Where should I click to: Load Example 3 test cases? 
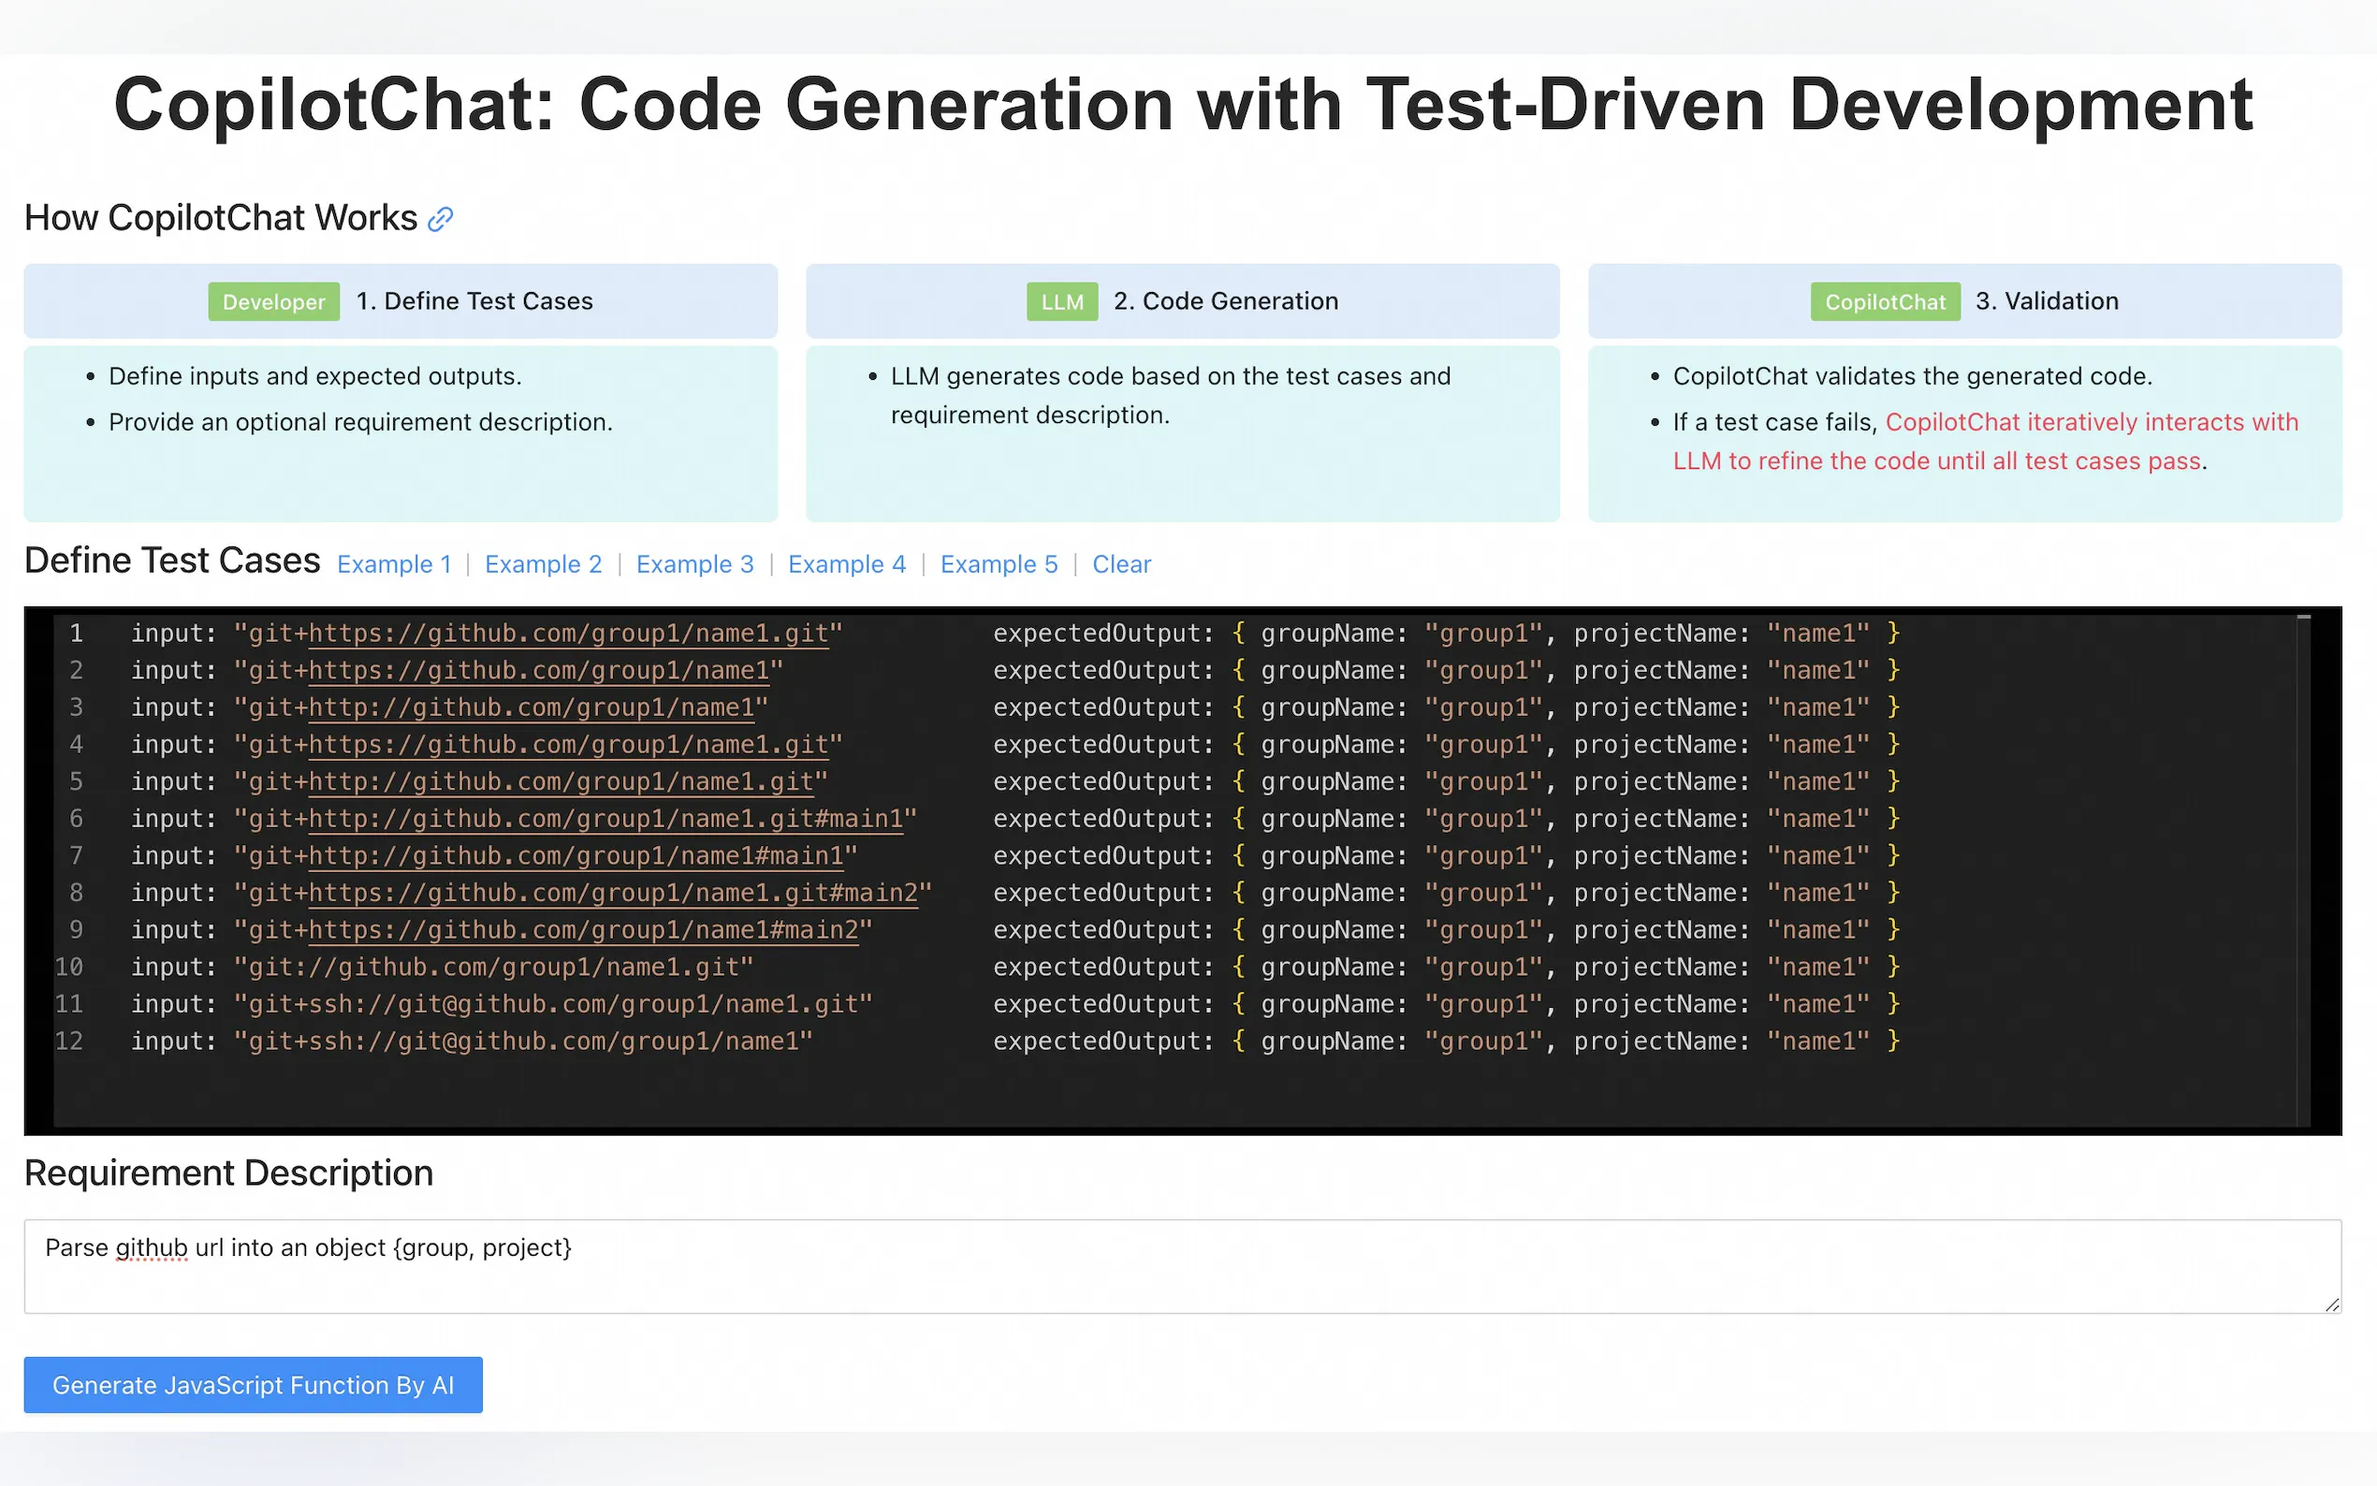point(694,564)
